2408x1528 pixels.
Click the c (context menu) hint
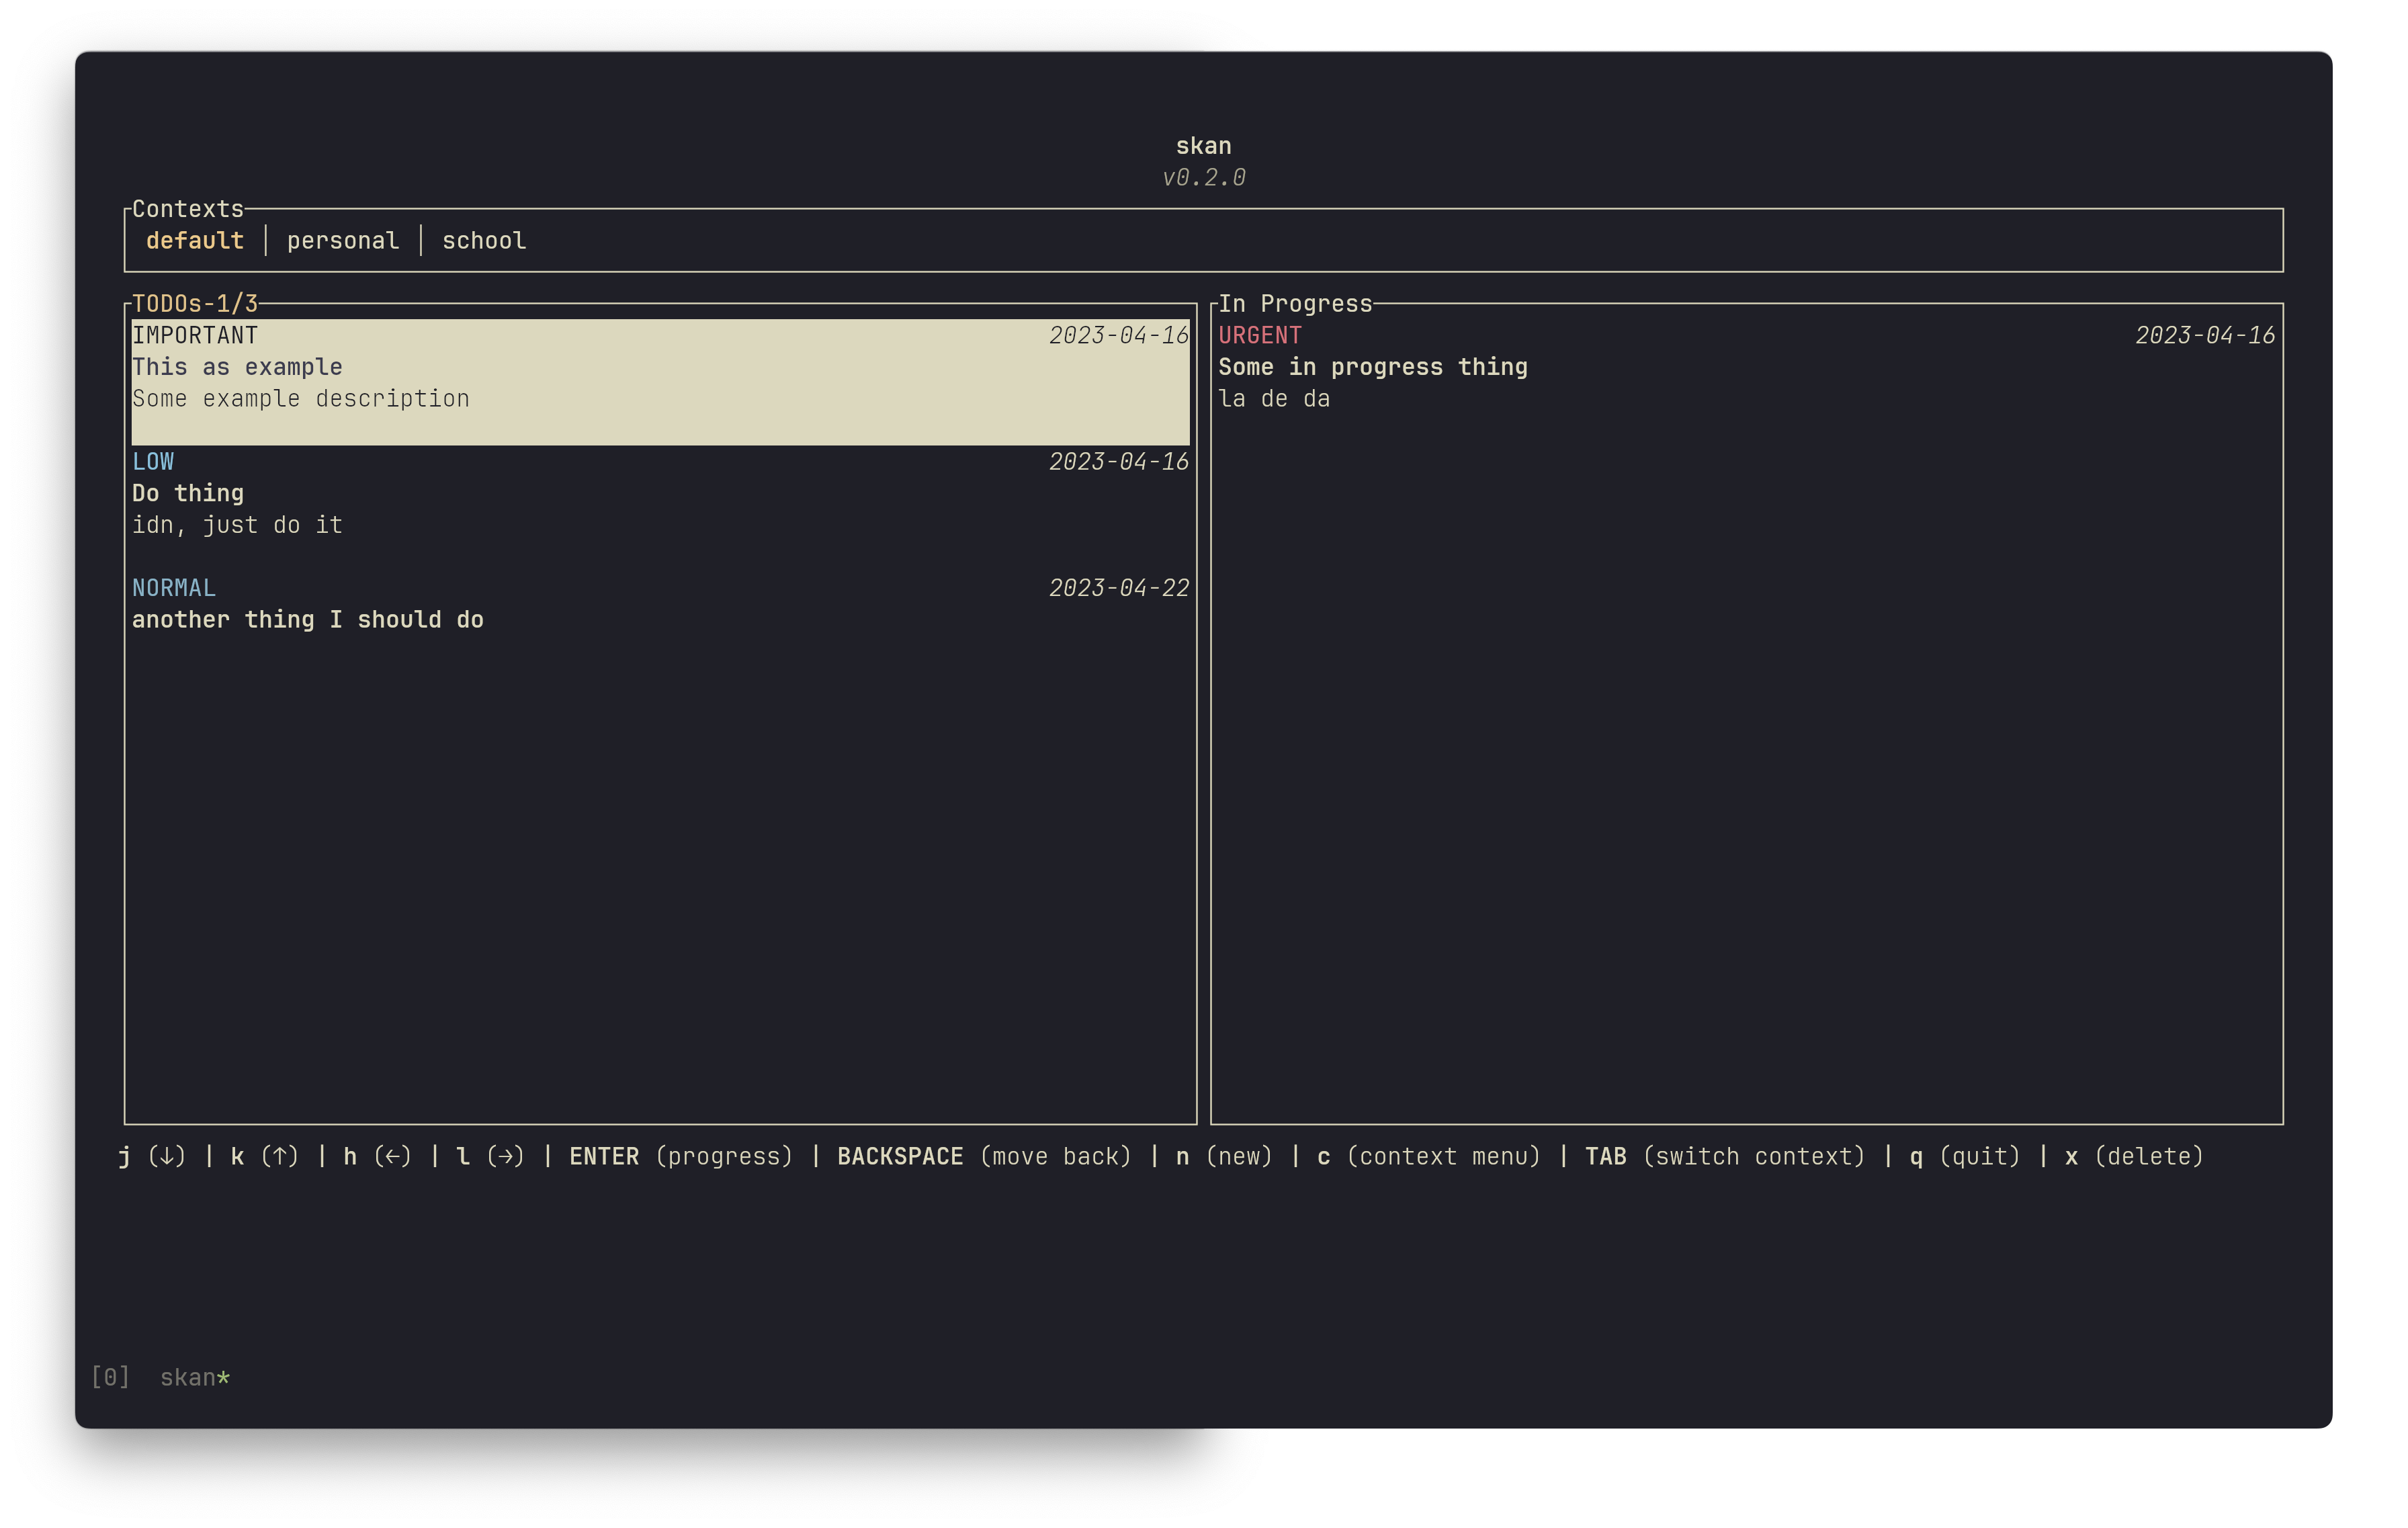pyautogui.click(x=1429, y=1157)
